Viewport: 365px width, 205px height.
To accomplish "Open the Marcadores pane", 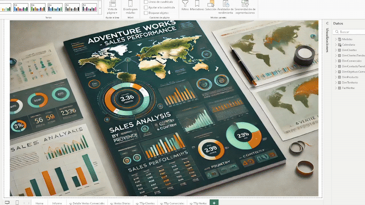I will click(x=197, y=5).
